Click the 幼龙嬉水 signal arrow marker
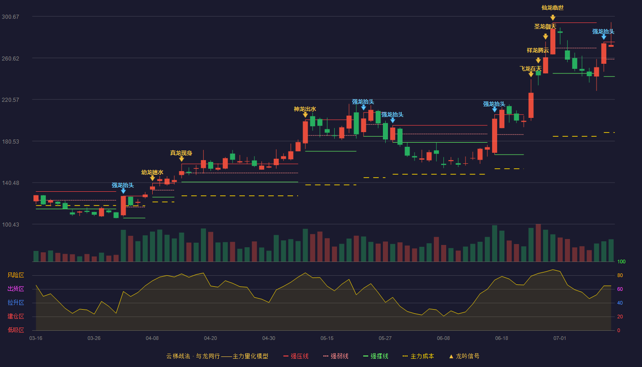The width and height of the screenshot is (642, 367). 152,178
